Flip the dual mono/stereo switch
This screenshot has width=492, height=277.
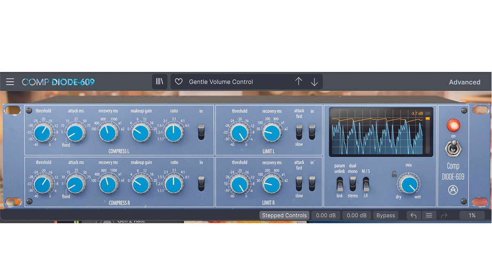353,184
